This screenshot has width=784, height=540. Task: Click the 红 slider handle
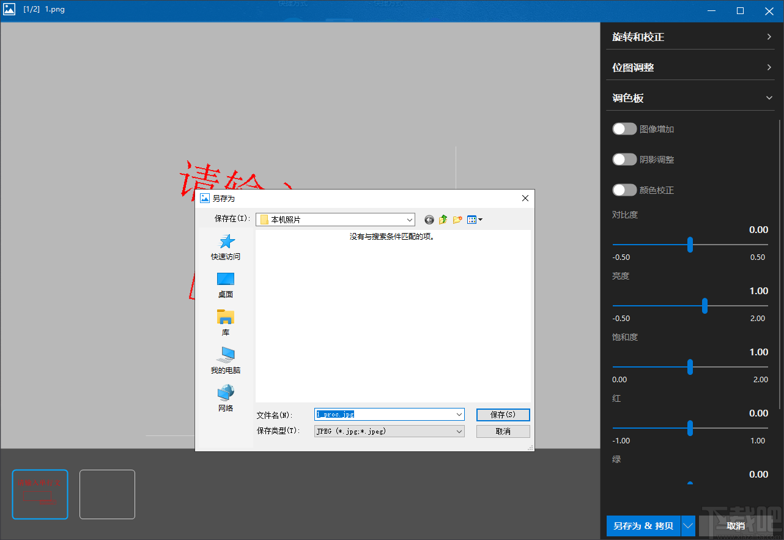click(x=690, y=428)
